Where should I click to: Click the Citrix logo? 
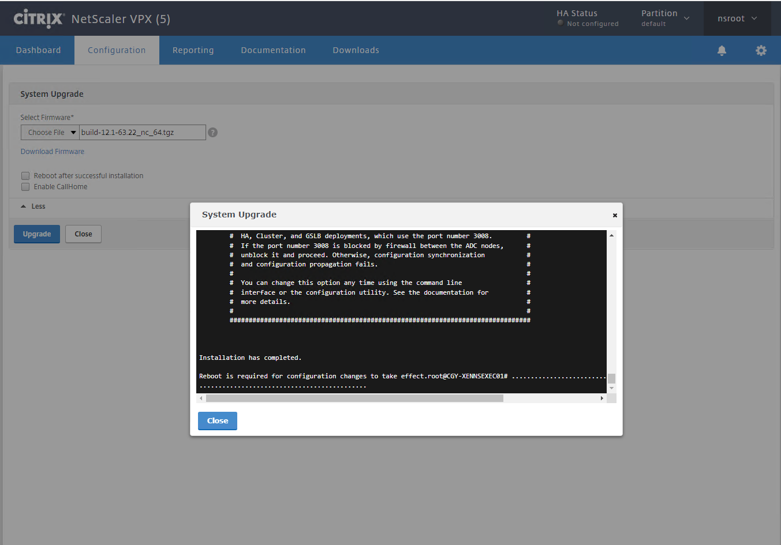[39, 18]
